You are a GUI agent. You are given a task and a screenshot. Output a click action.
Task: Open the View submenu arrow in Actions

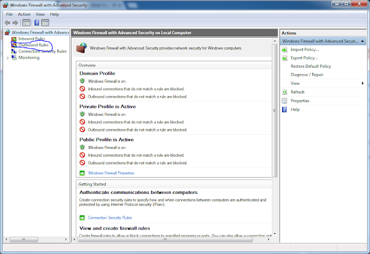pyautogui.click(x=362, y=83)
